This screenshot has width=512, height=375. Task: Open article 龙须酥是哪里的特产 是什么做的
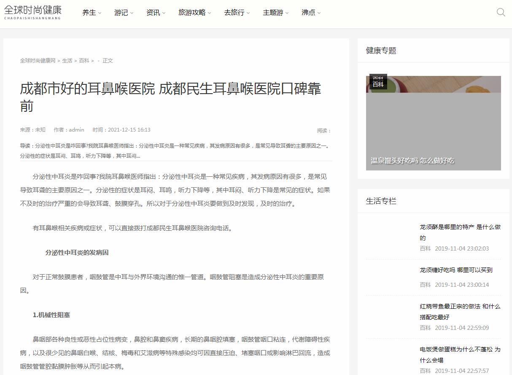pyautogui.click(x=460, y=232)
